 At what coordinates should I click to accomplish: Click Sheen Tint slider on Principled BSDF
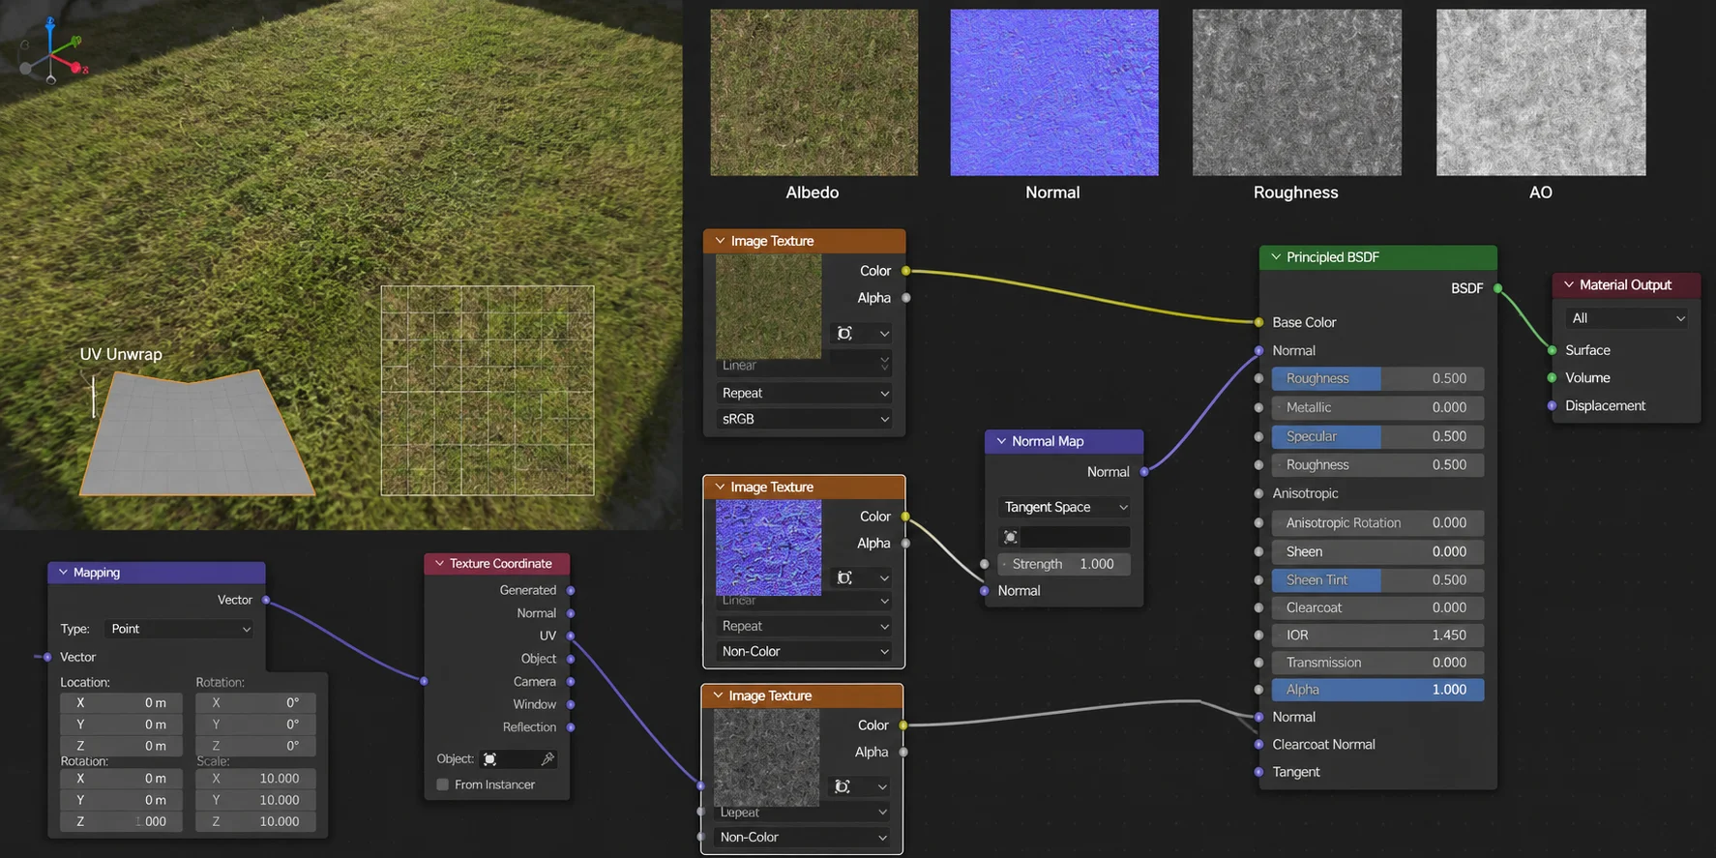click(1378, 579)
